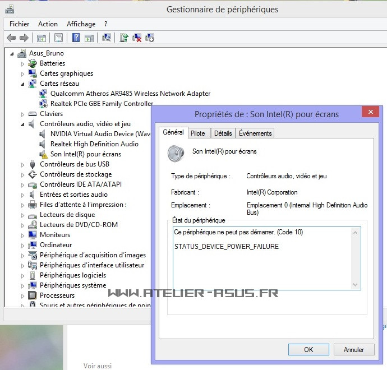387x370 pixels.
Task: Select Son Intel(R) pour écrans warning device
Action: 85,154
